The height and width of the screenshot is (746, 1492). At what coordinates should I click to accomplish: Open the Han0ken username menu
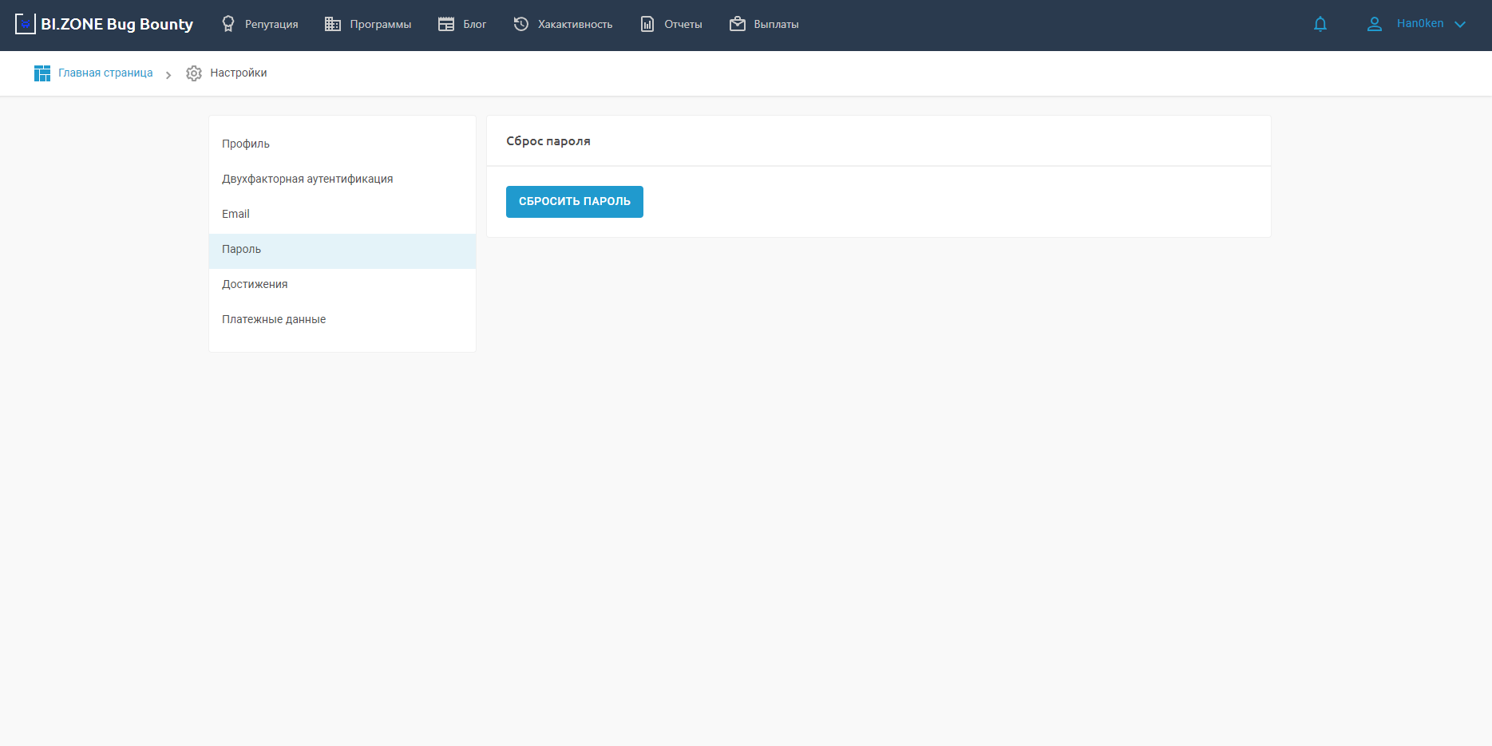[x=1419, y=24]
